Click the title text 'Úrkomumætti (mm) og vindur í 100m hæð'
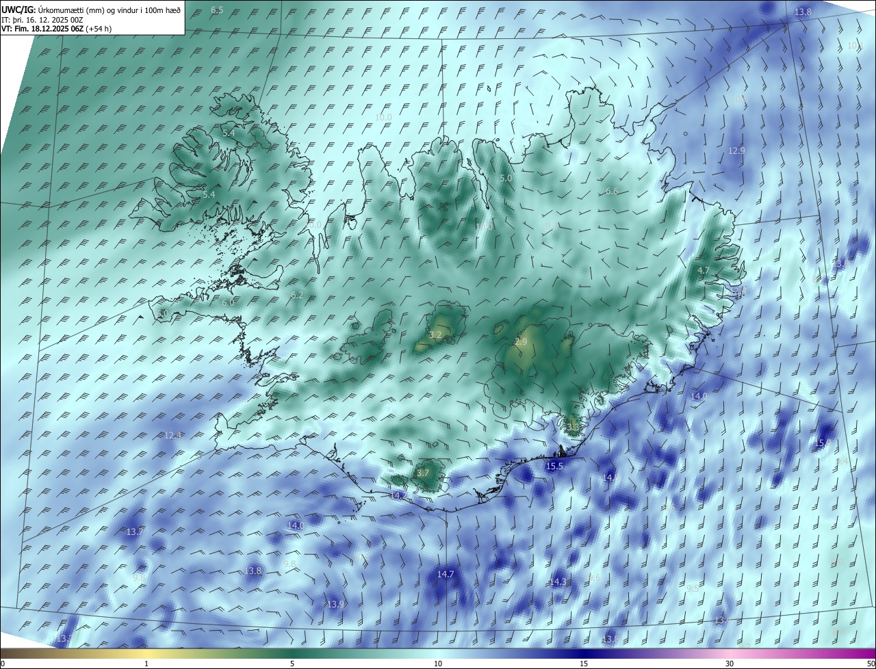Viewport: 876px width, 669px height. [x=109, y=10]
